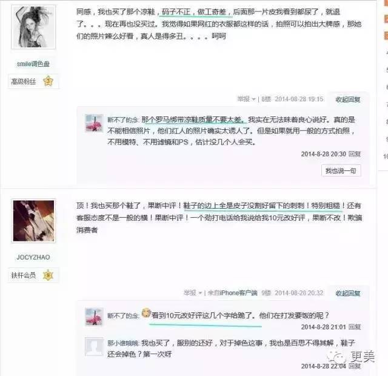Expand 举报 dropdown on the 8楼 post
This screenshot has height=376, width=388.
point(246,99)
